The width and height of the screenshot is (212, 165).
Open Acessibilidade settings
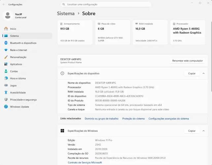click(x=27, y=93)
